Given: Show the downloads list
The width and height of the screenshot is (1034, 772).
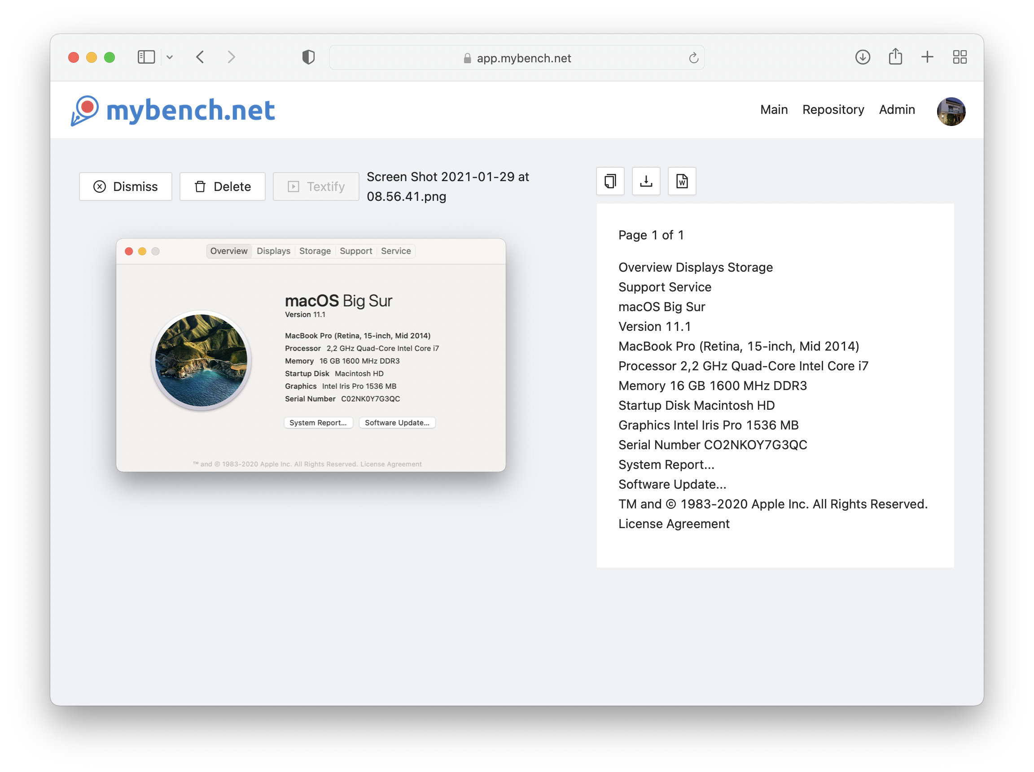Looking at the screenshot, I should 863,56.
